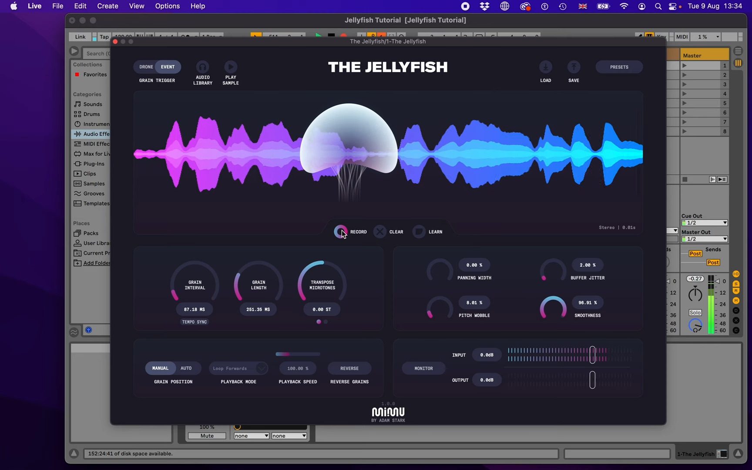Open the first 'none' dropdown beside Mute
Screen dimensions: 752x470
pos(251,436)
